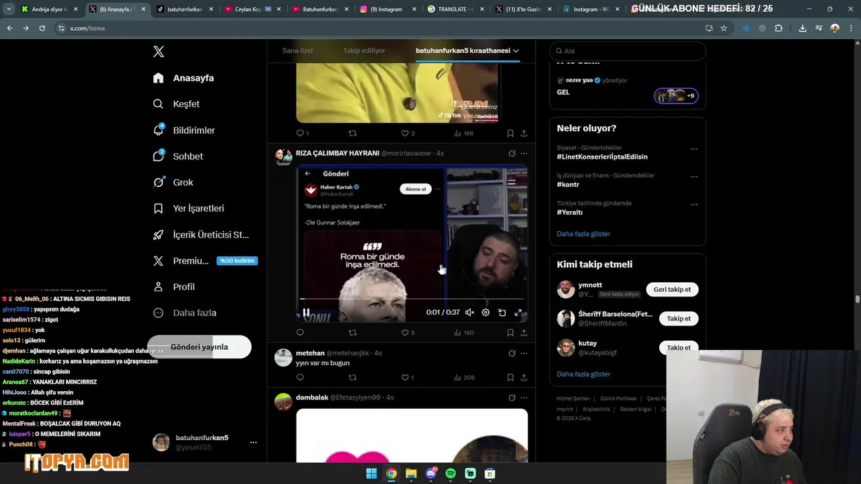Image resolution: width=861 pixels, height=484 pixels.
Task: Click the Gönderi yayınla button
Action: coord(199,347)
